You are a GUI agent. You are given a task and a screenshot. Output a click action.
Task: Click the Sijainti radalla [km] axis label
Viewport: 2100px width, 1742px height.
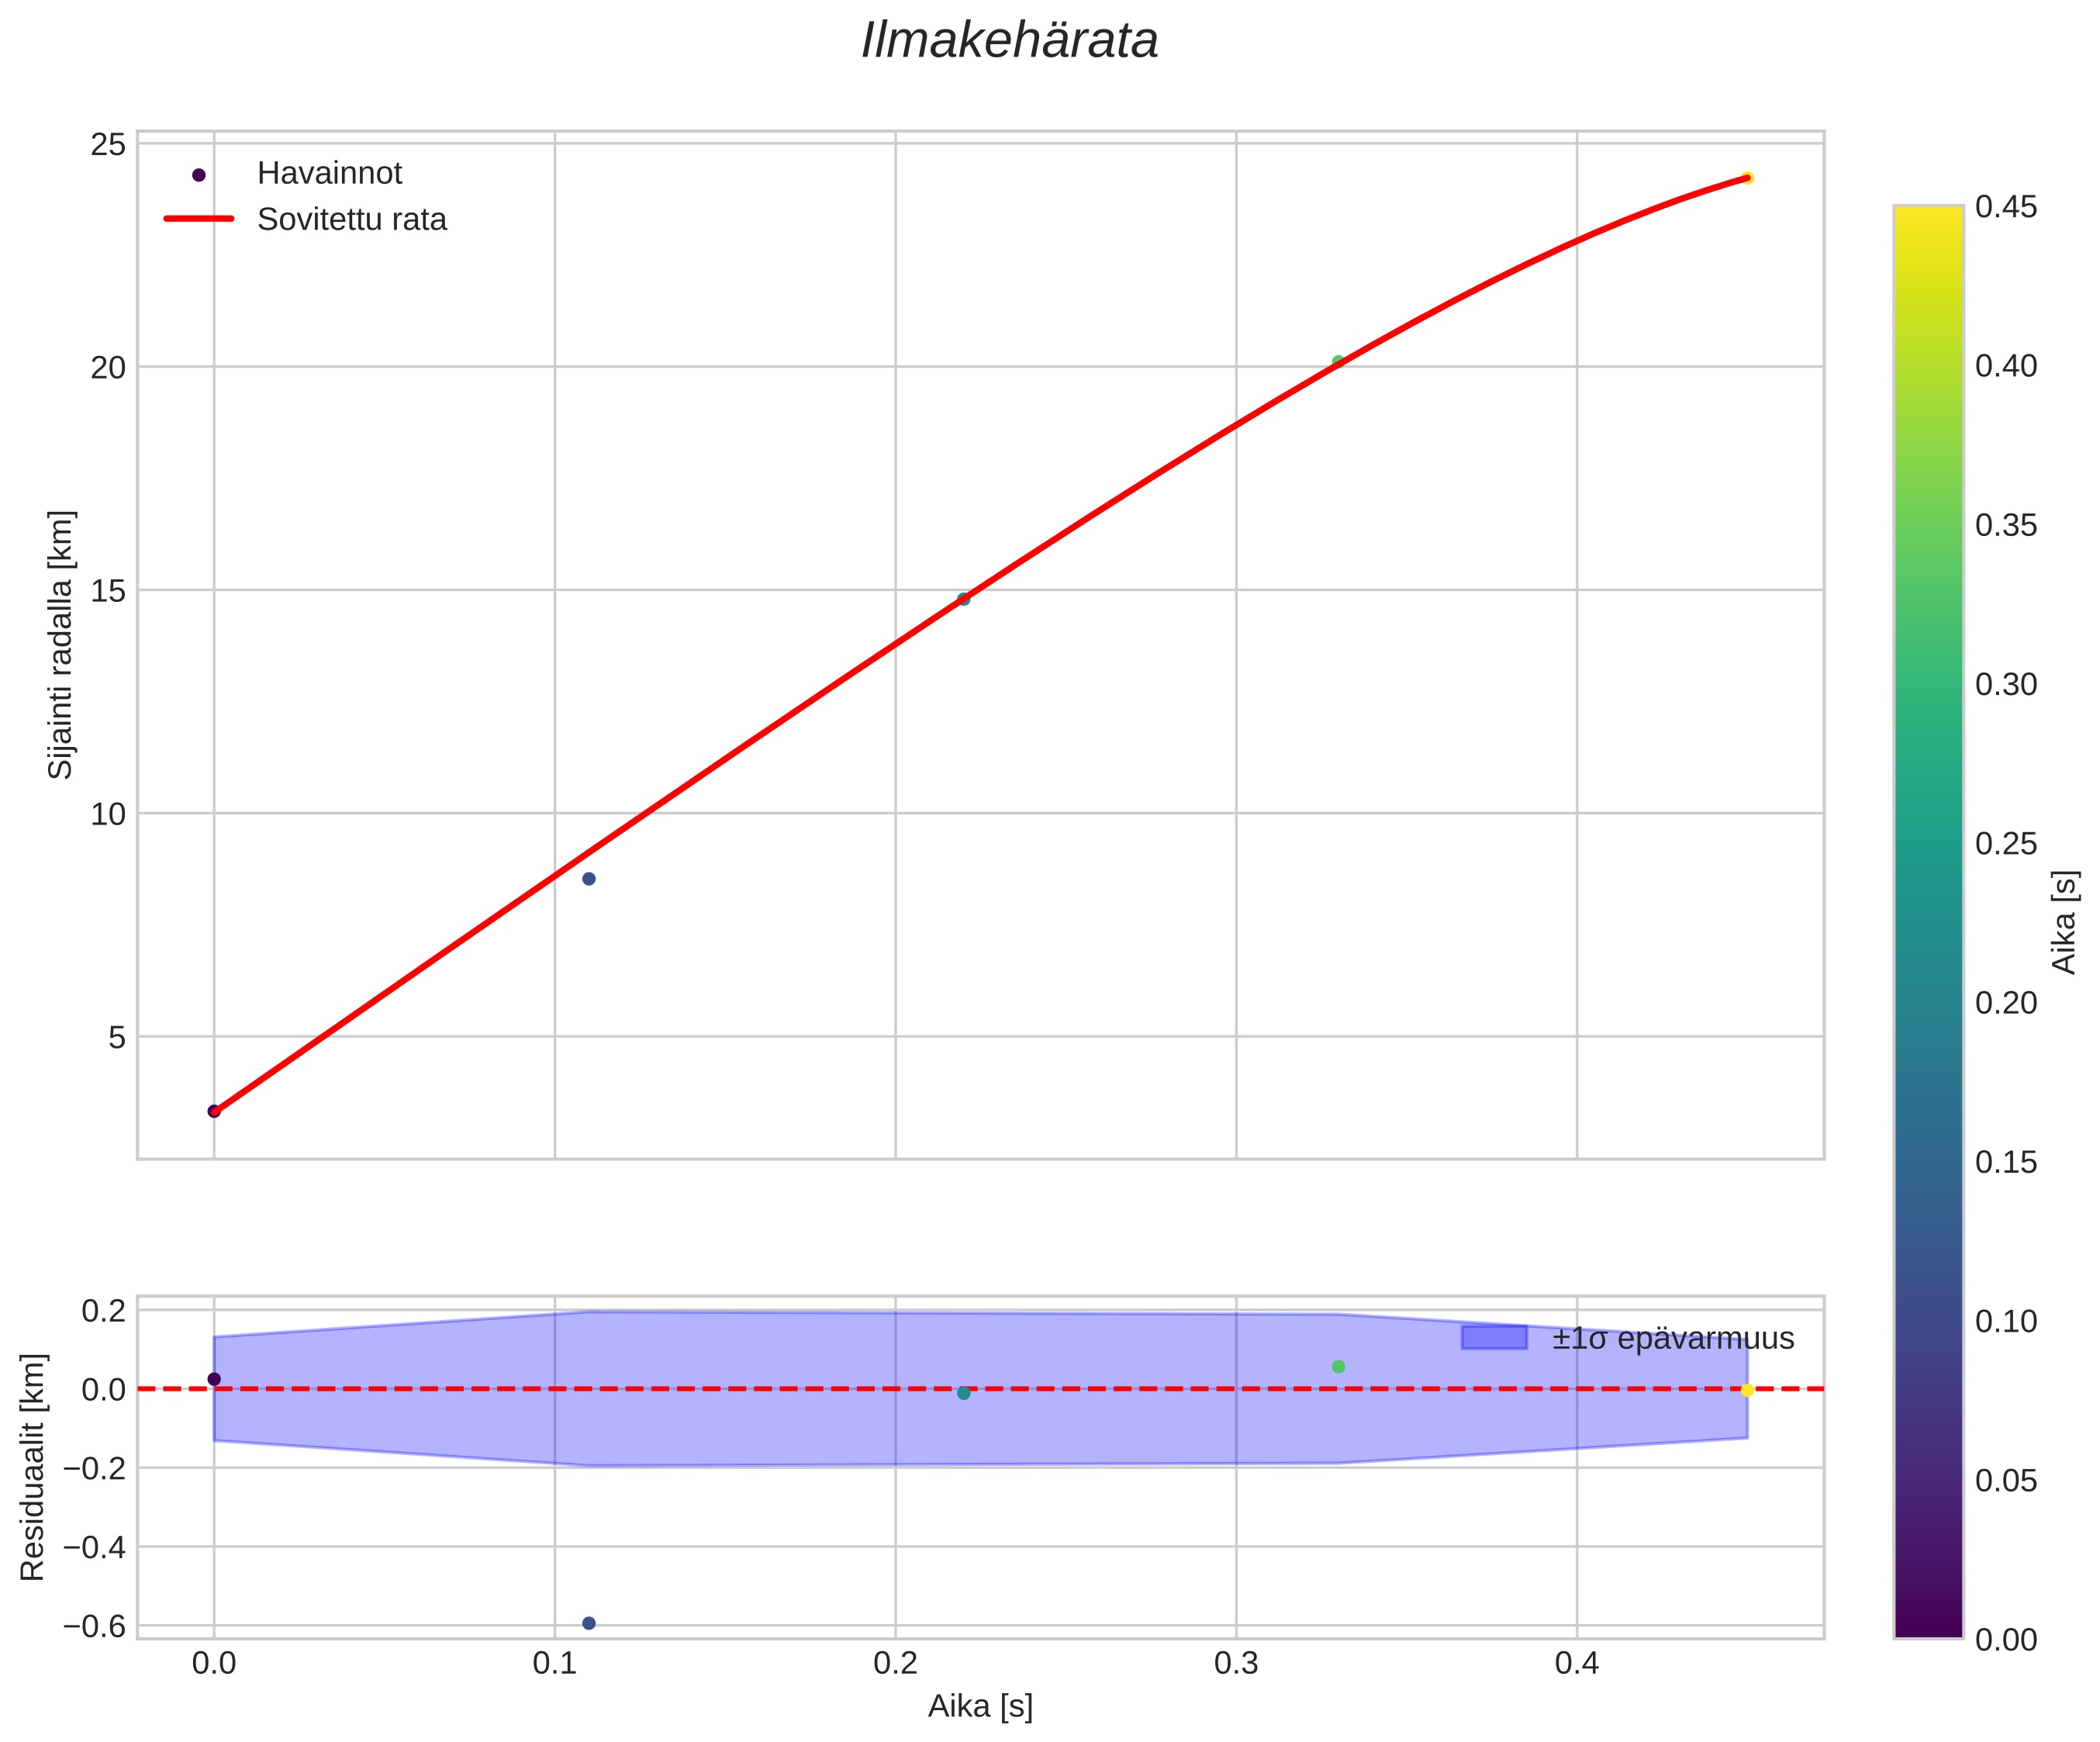[61, 645]
